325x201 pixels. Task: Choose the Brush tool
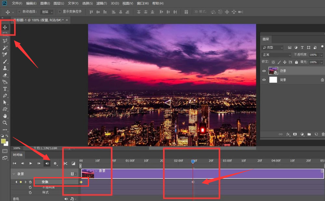click(5, 61)
